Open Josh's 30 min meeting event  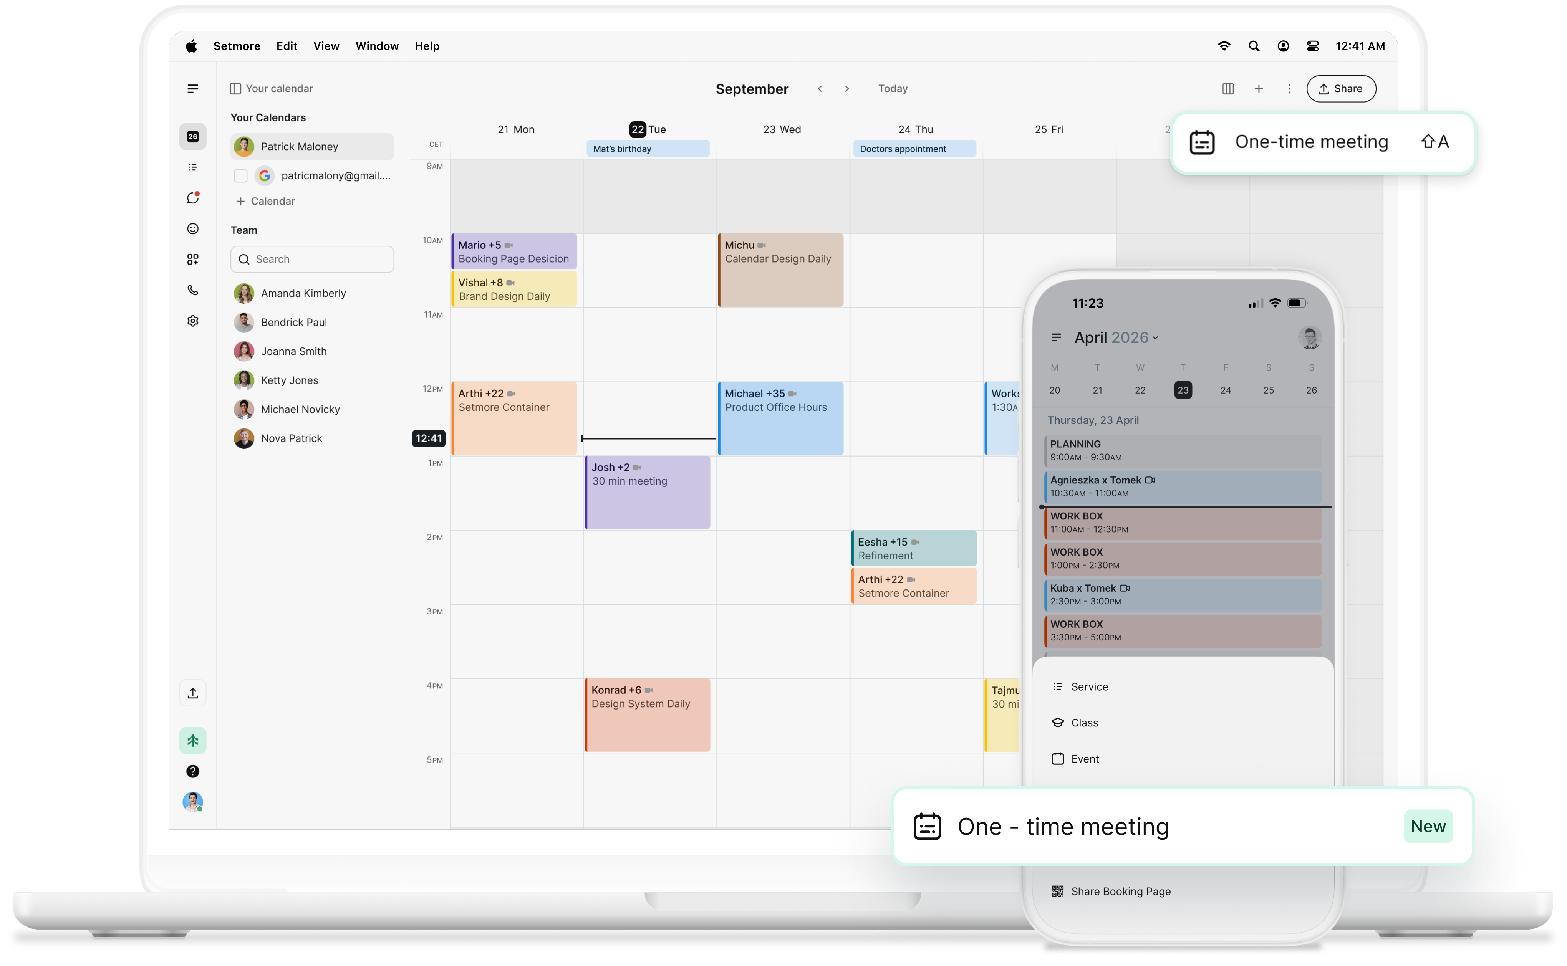tap(648, 493)
